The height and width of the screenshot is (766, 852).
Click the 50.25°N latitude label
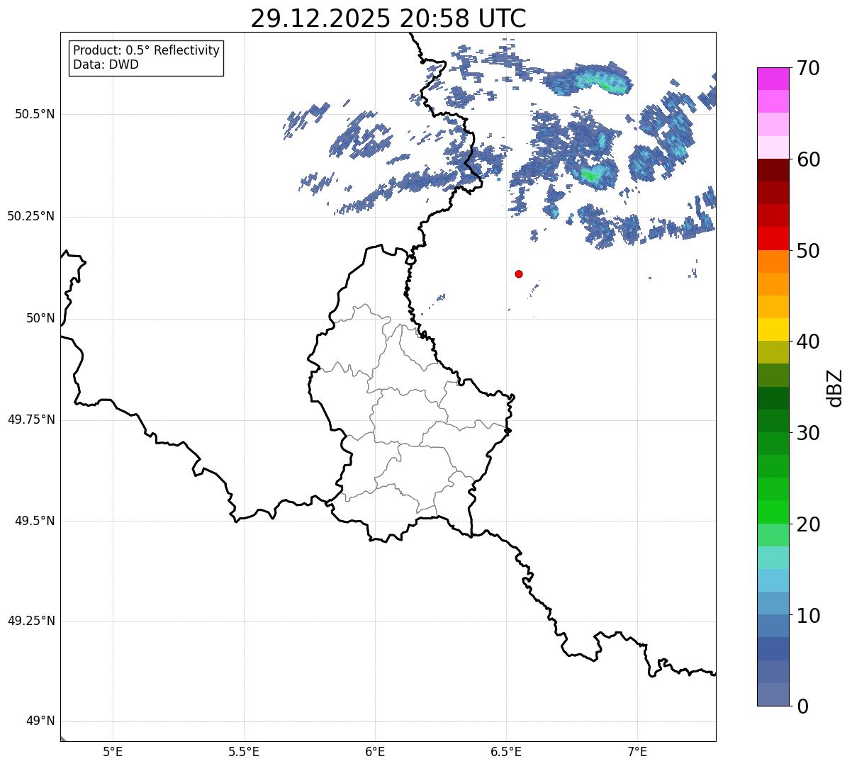point(30,216)
